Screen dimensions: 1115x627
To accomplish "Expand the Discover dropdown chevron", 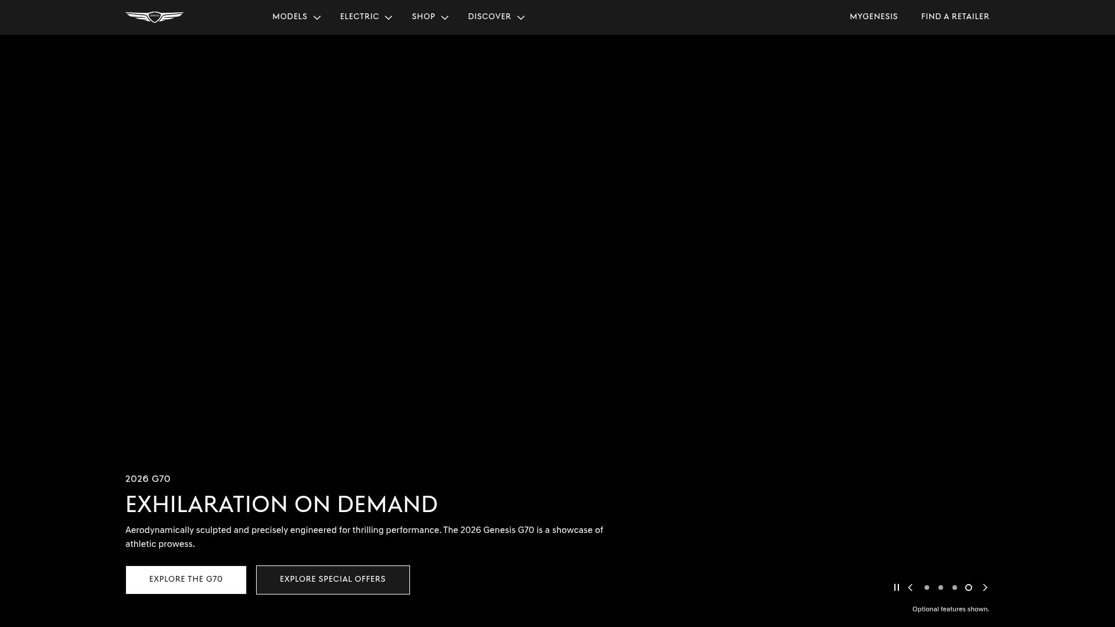I will click(x=521, y=17).
